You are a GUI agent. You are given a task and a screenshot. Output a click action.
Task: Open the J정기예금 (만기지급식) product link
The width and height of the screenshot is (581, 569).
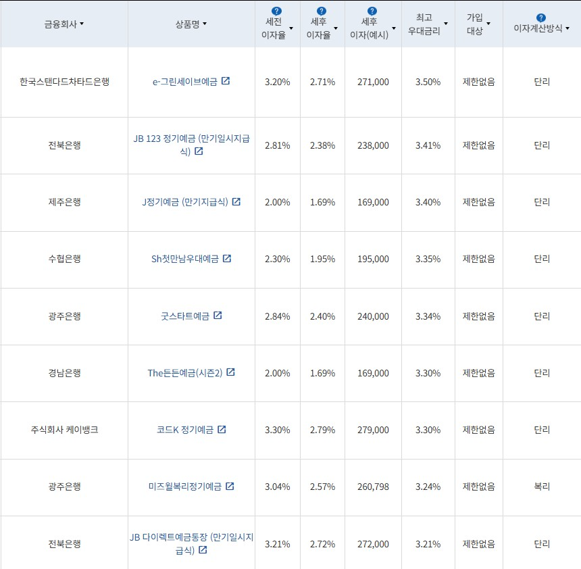[x=185, y=202]
